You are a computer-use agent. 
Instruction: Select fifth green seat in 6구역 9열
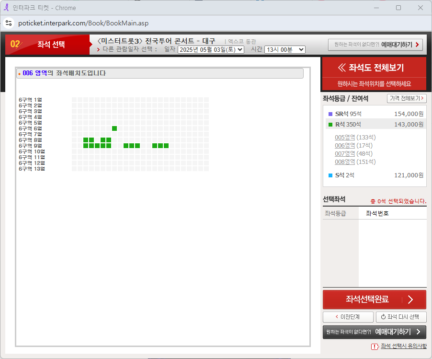coord(109,146)
